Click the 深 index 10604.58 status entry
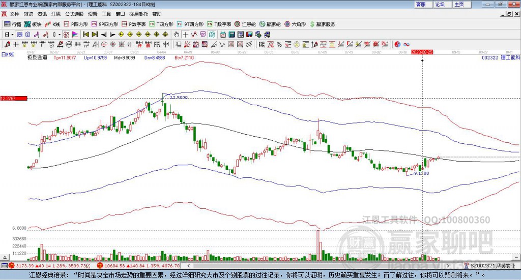521x280 pixels. (x=138, y=266)
